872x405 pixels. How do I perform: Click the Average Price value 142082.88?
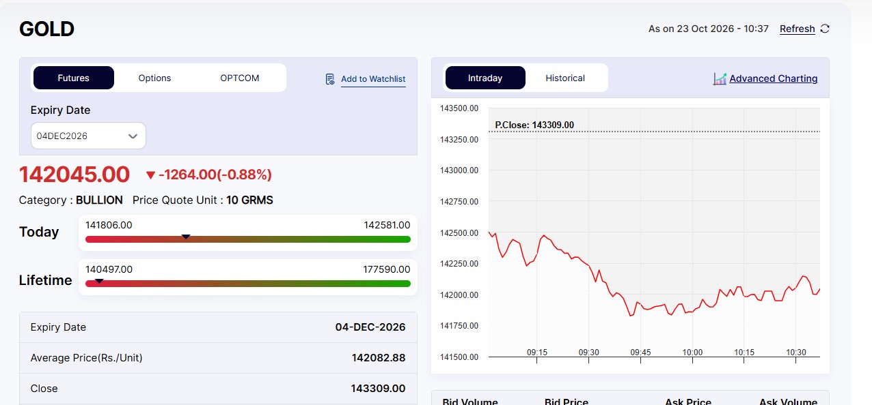point(379,358)
